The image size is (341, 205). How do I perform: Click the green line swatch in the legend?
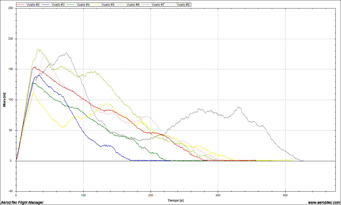pos(71,5)
